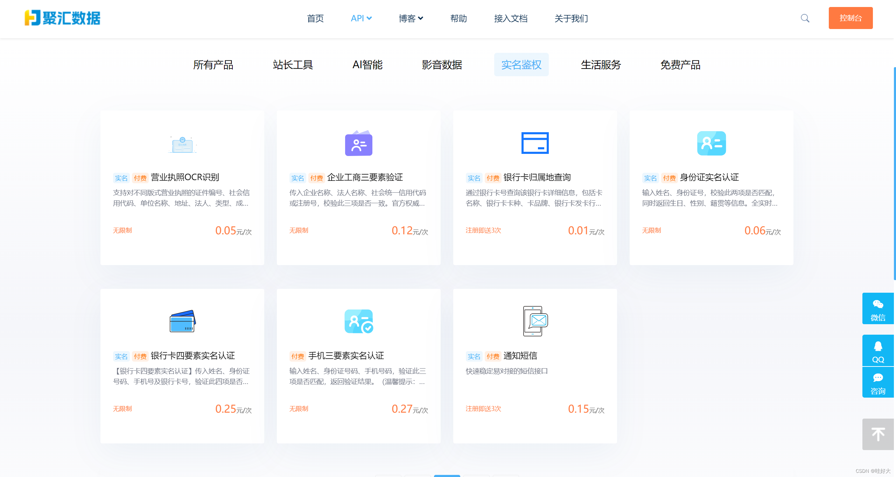This screenshot has height=477, width=896.
Task: Expand the API dropdown menu
Action: point(361,18)
